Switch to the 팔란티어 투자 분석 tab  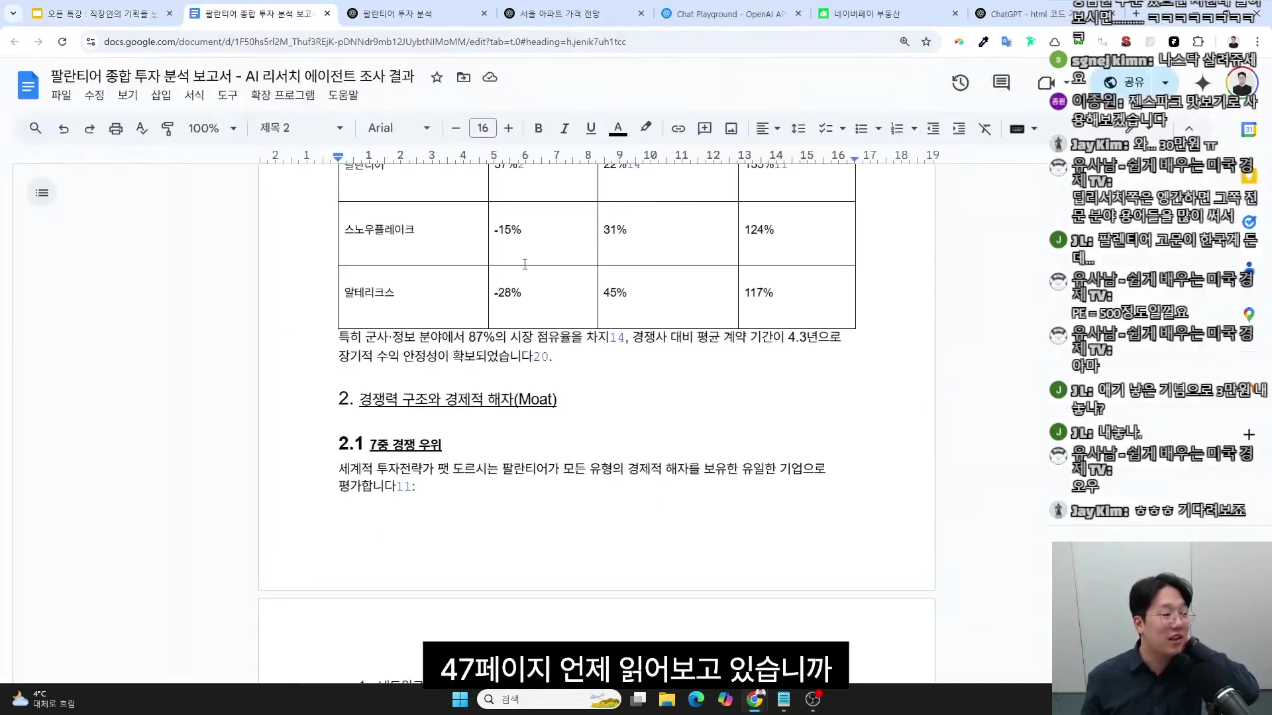[x=417, y=13]
